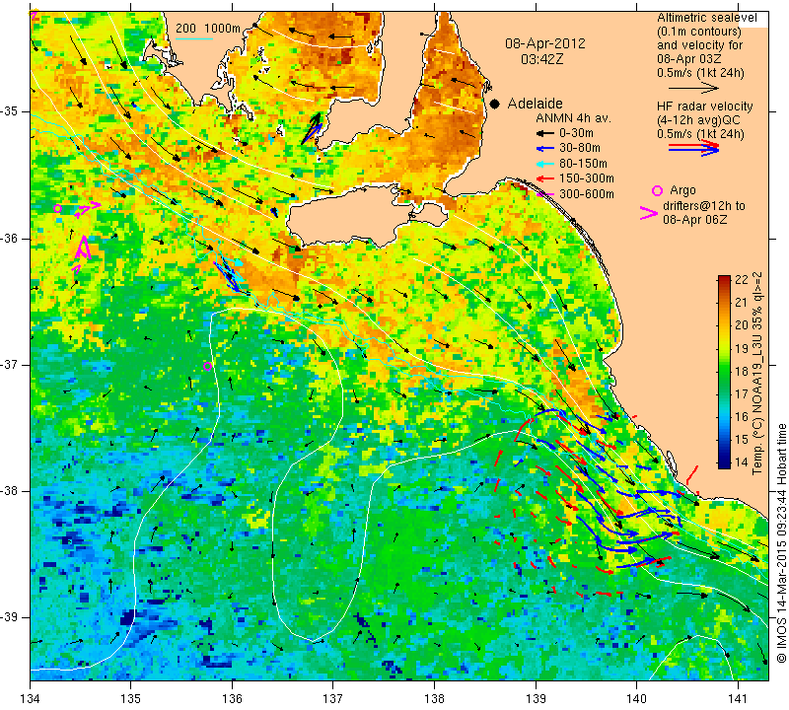Click the longitude label 134
The image size is (789, 710).
(31, 699)
